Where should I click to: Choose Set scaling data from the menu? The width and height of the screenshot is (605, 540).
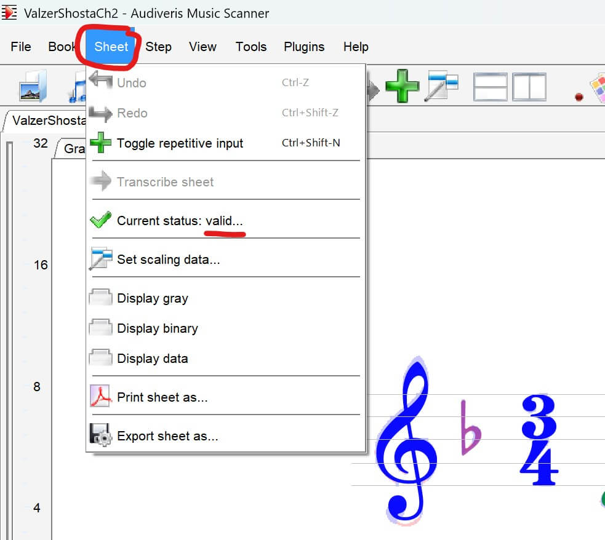click(168, 260)
